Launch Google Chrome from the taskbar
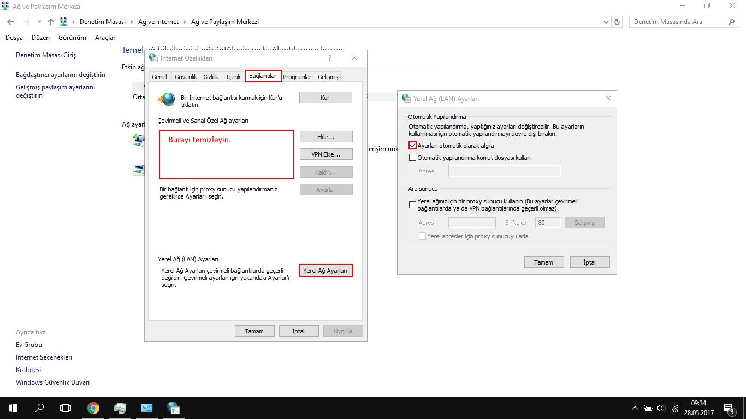Screen dimensions: 746x419 click(93, 408)
